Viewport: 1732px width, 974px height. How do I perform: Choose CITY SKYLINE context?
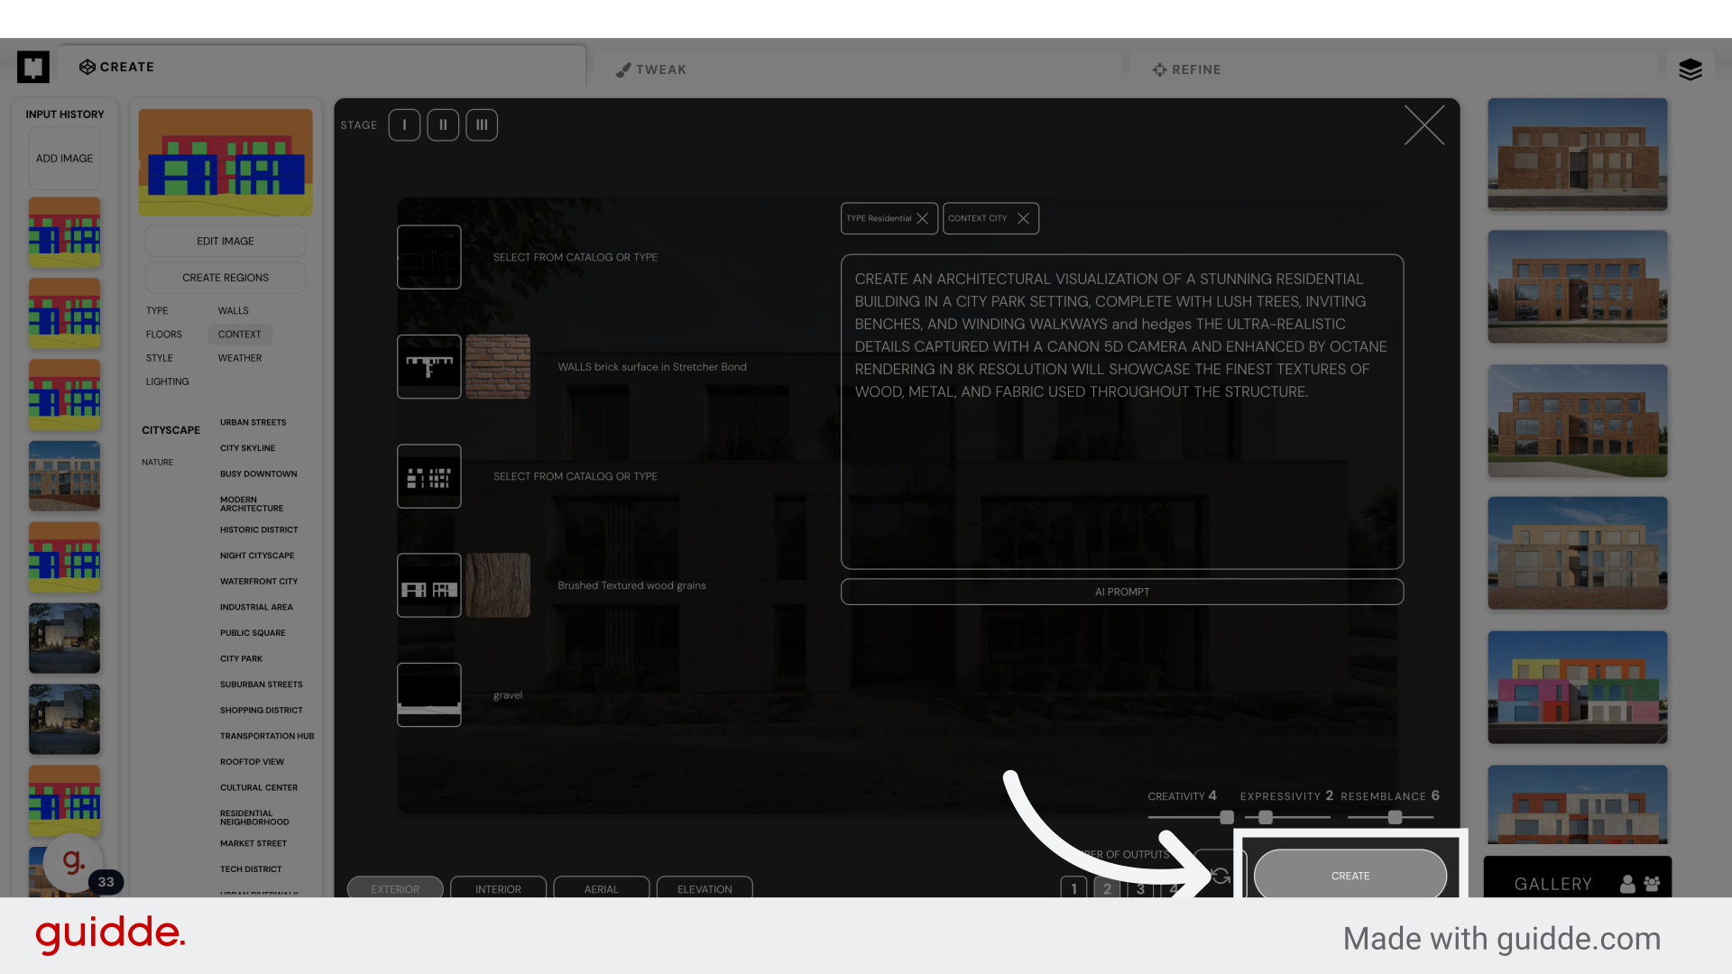pyautogui.click(x=247, y=448)
